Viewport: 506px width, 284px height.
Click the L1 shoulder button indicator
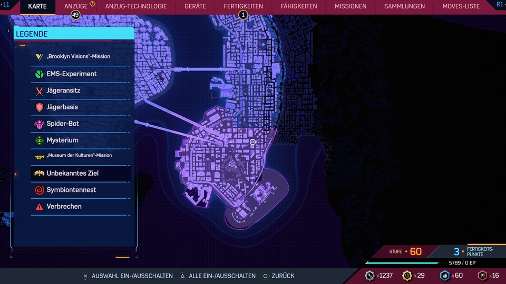click(6, 5)
